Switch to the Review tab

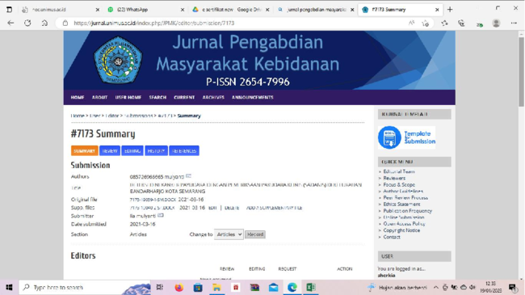tap(110, 151)
